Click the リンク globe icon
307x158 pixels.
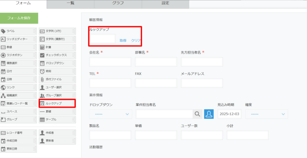click(x=3, y=87)
